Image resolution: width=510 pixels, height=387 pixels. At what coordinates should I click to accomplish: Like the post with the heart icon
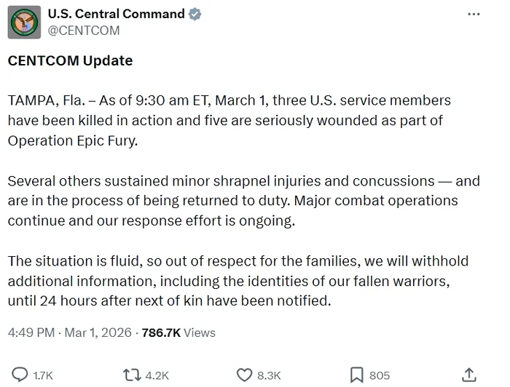coord(245,375)
